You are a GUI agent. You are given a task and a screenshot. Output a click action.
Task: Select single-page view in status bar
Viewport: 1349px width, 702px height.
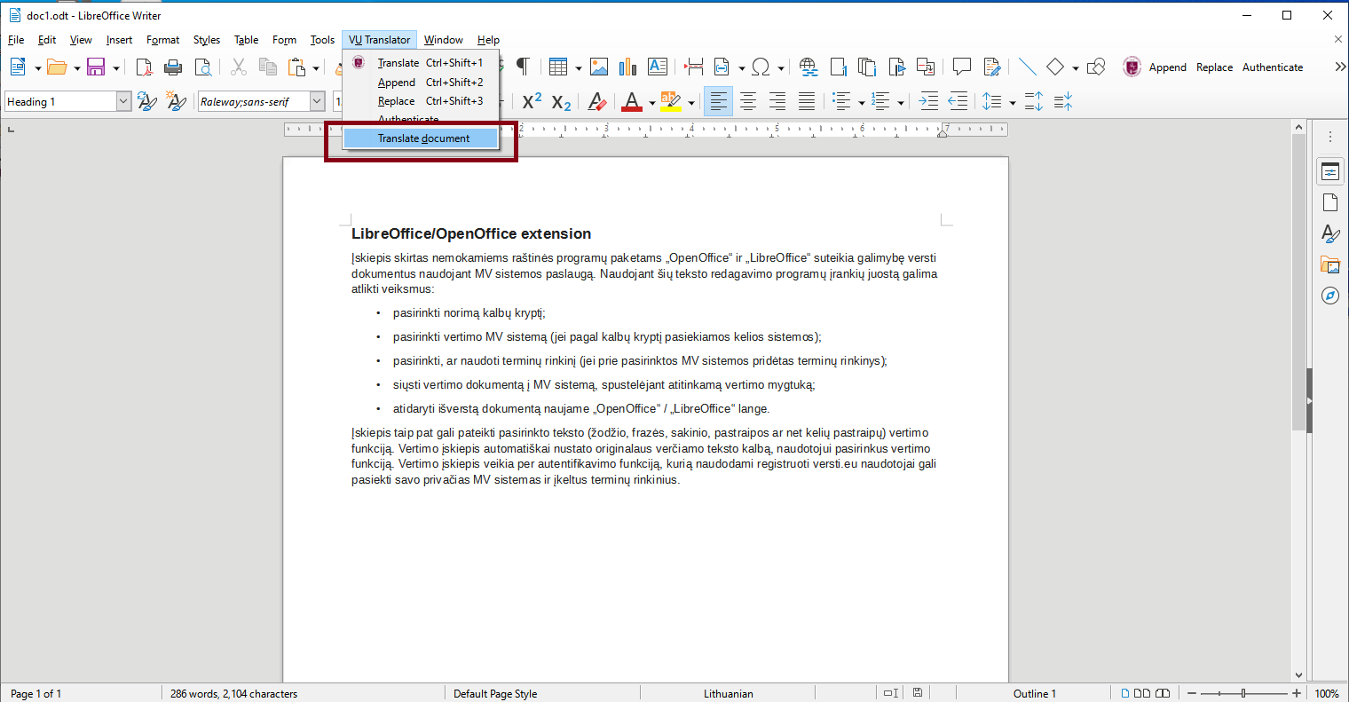[x=1126, y=693]
